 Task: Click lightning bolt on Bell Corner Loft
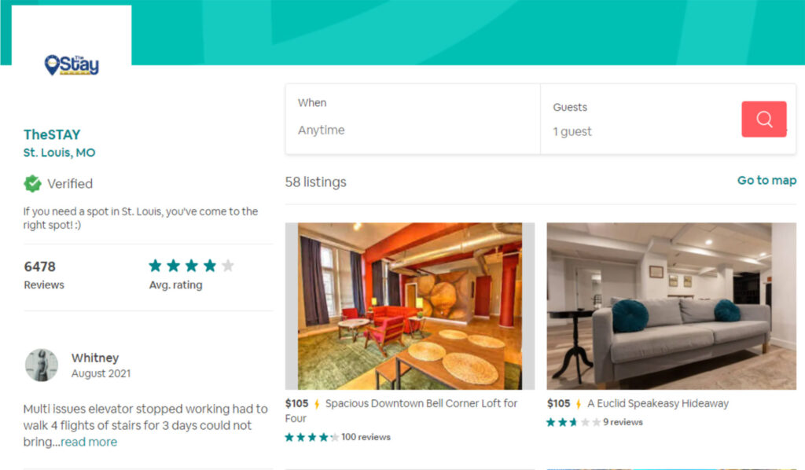317,404
